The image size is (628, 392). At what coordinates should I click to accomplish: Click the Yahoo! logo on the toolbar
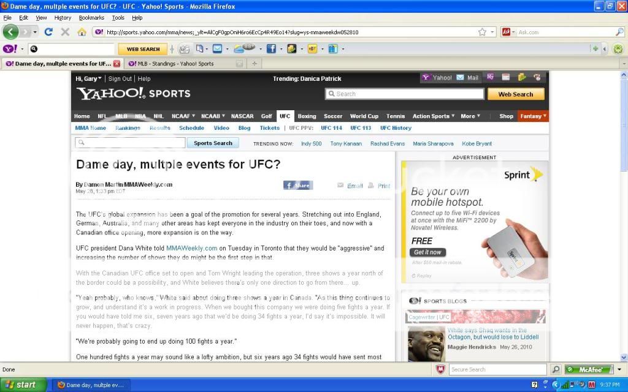[x=10, y=49]
